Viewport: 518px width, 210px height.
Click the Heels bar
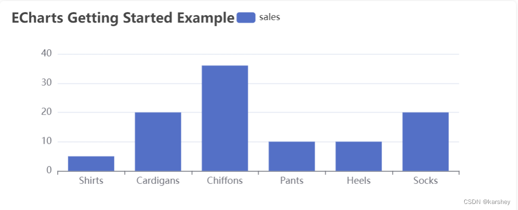tap(358, 156)
